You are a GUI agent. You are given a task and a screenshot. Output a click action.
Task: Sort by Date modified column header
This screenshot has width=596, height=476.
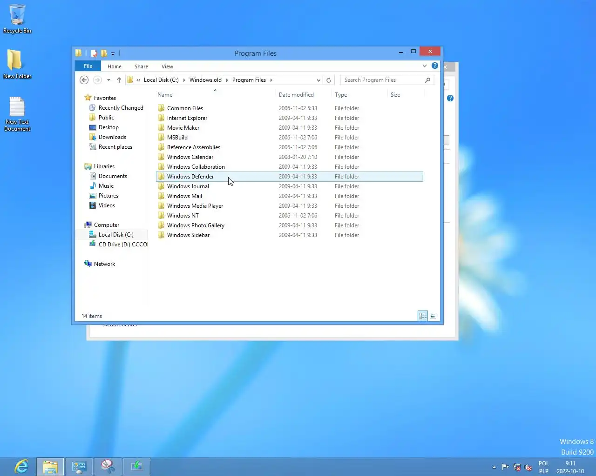click(x=304, y=95)
